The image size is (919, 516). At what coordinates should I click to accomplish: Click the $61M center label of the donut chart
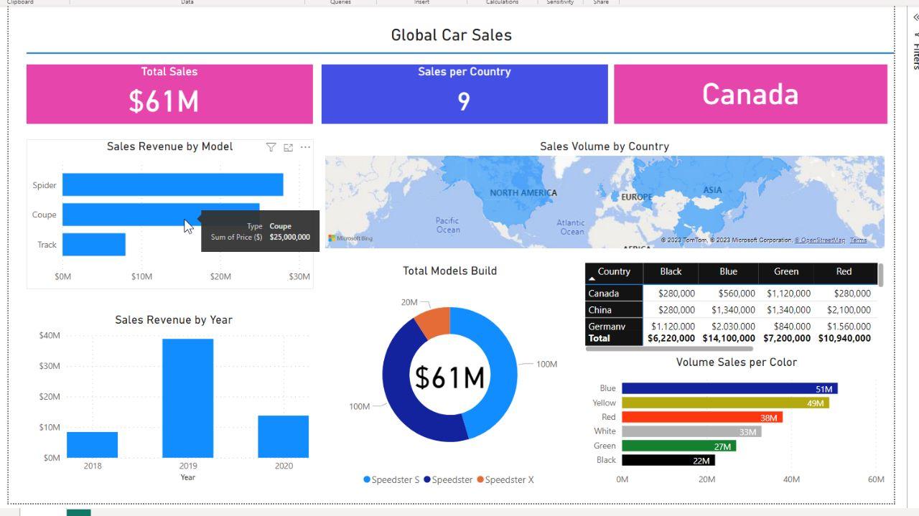point(449,377)
